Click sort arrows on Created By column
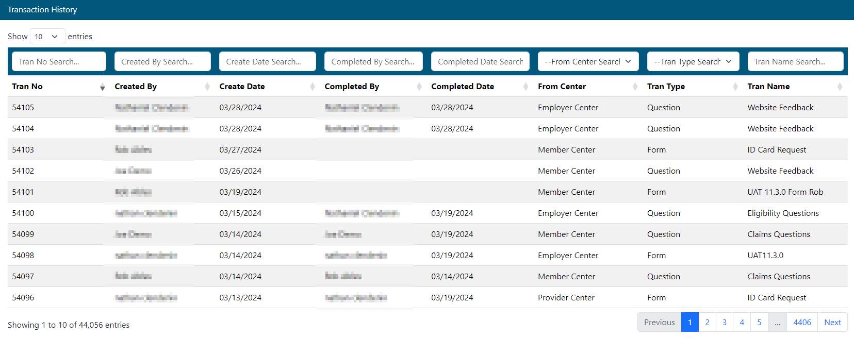854x338 pixels. coord(207,87)
